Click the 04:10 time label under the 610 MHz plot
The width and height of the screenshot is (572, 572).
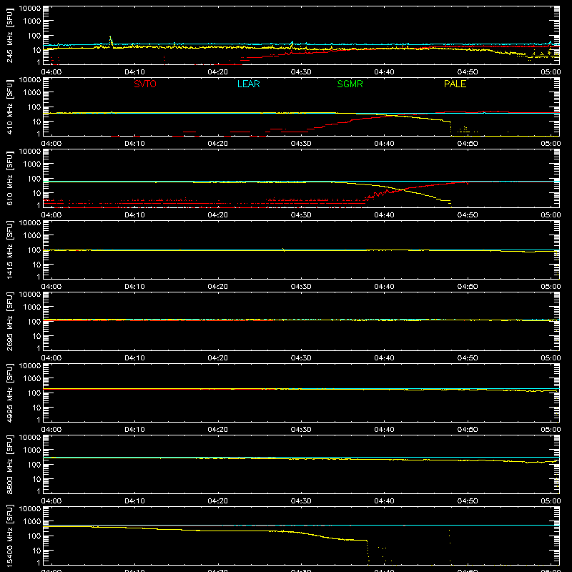(134, 215)
